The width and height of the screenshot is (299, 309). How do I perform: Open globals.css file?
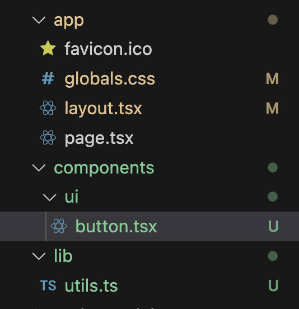click(110, 79)
